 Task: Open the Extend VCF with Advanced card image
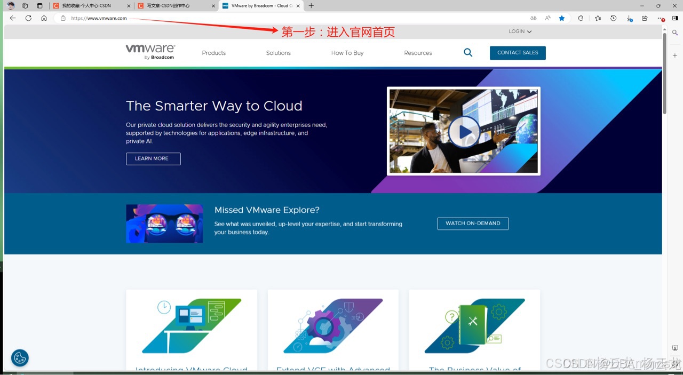(333, 326)
